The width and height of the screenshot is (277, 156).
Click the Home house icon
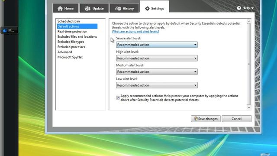(60, 8)
